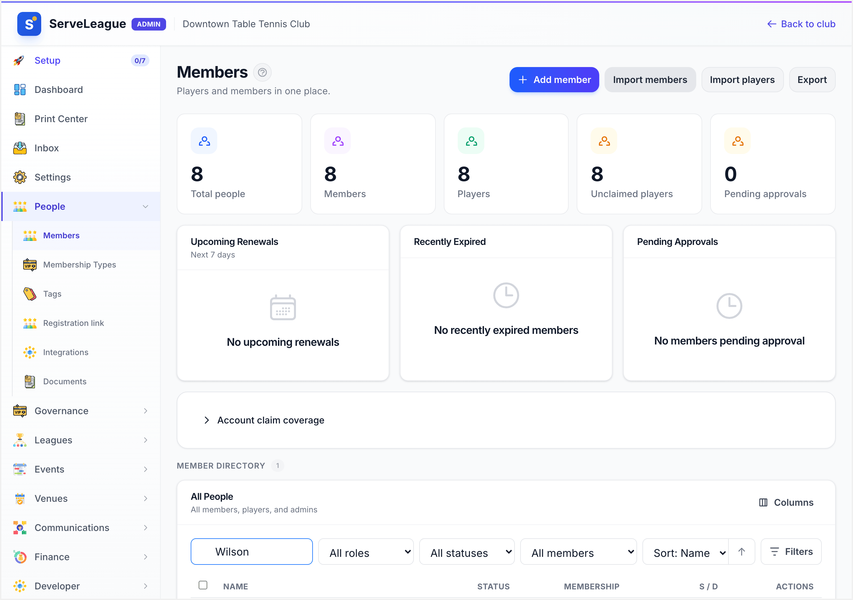Expand the Governance section

tap(81, 411)
